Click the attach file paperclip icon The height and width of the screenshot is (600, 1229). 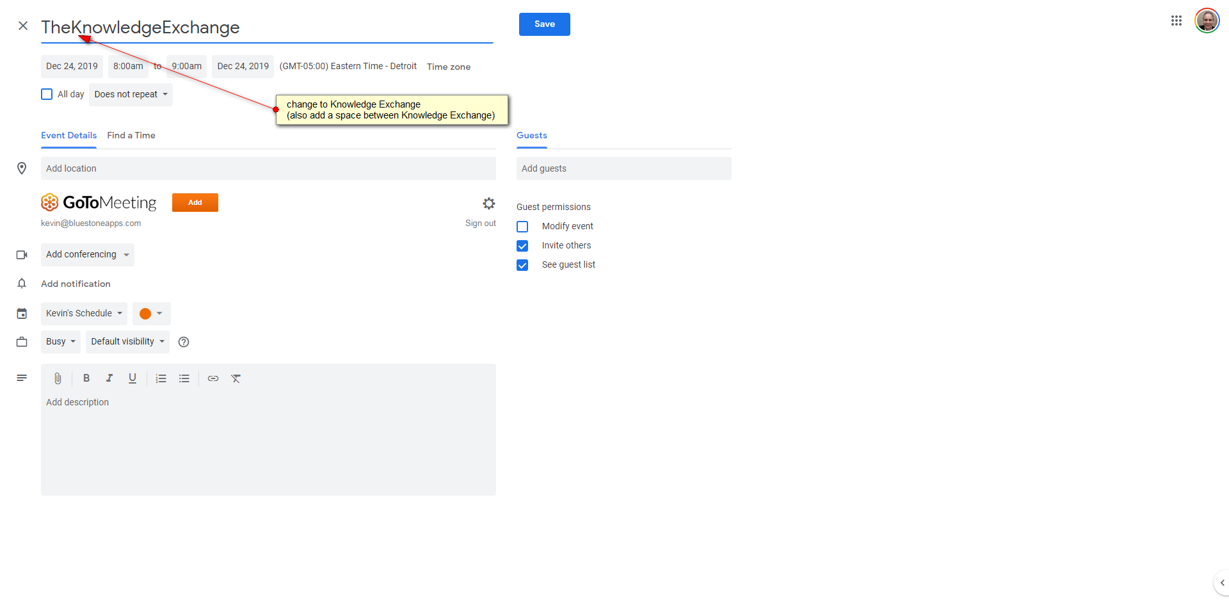(x=58, y=378)
